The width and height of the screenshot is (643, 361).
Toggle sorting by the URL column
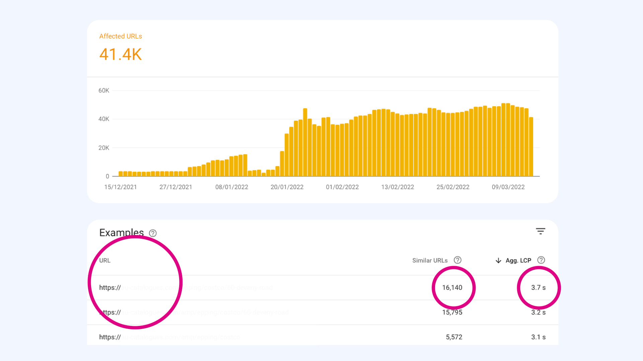click(105, 260)
